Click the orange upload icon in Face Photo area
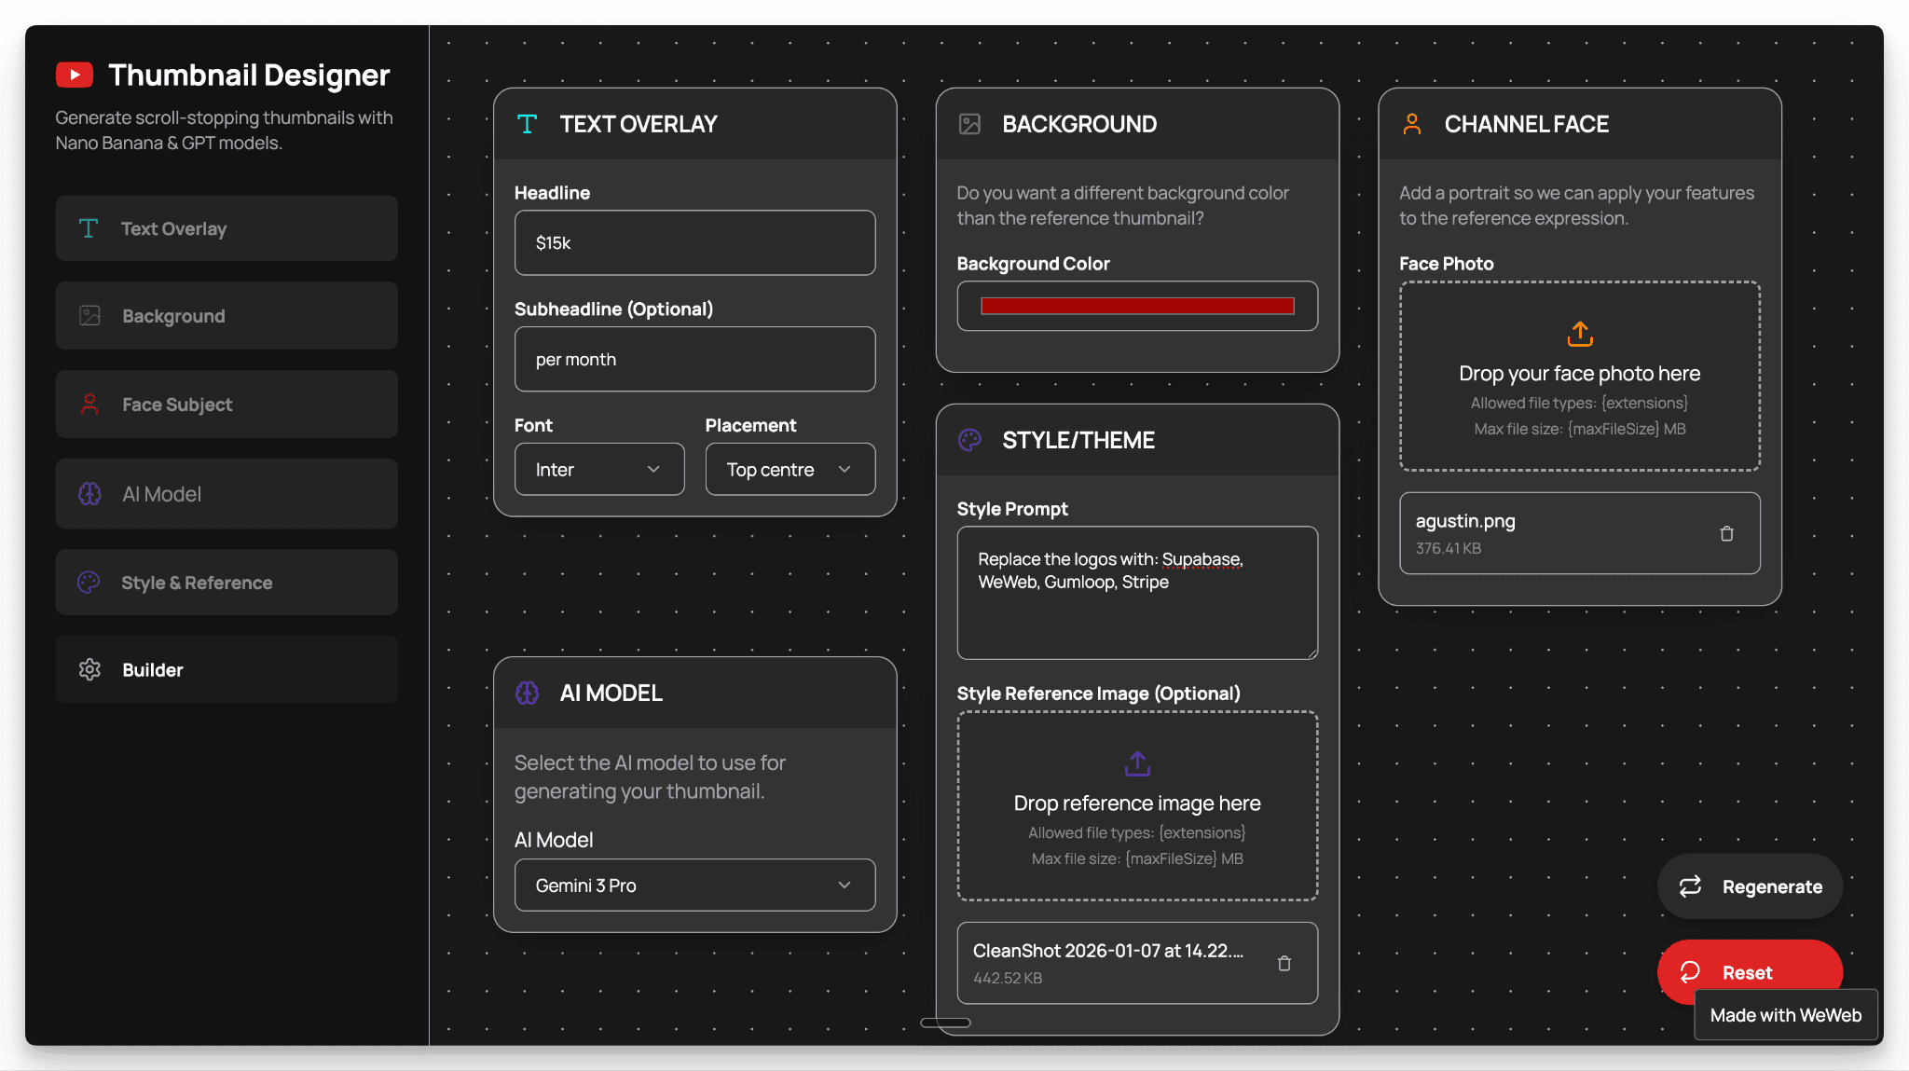1909x1071 pixels. pos(1578,334)
